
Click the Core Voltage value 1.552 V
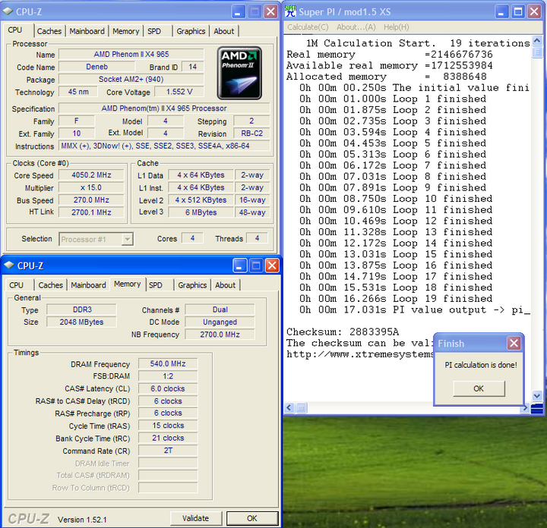coord(179,92)
